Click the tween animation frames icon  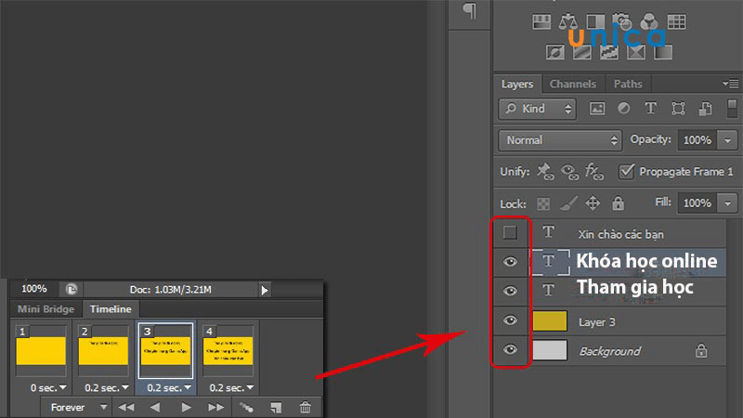[246, 407]
